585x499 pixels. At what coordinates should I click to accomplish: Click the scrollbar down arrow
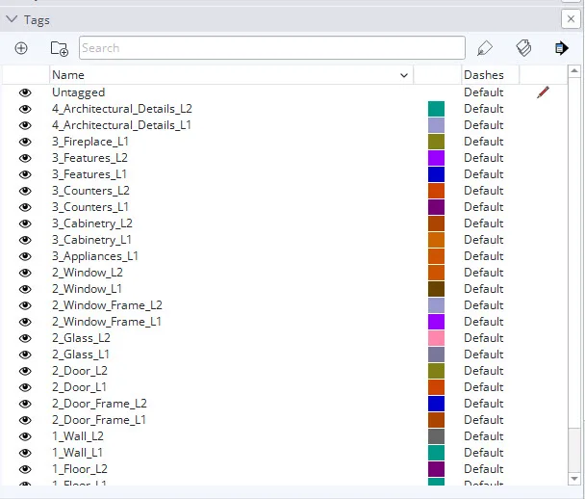(574, 479)
